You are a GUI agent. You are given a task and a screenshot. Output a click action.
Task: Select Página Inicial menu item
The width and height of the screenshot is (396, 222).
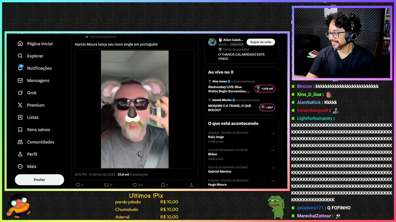[x=40, y=44]
